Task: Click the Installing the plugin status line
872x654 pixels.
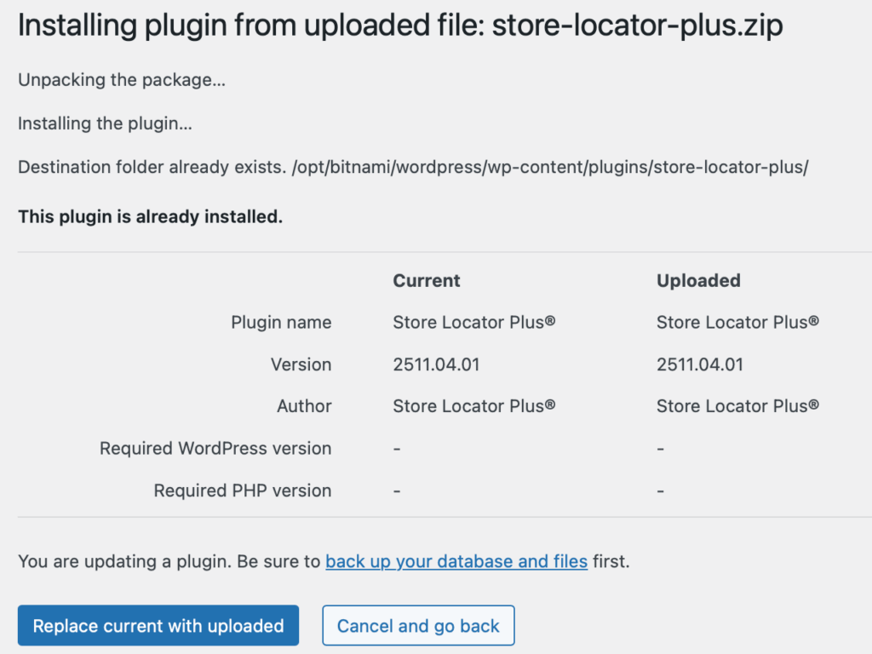Action: tap(105, 123)
